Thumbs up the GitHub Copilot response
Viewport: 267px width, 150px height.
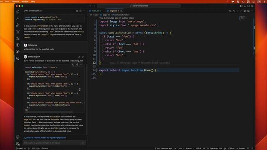point(79,57)
